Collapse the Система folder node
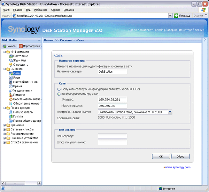The width and height of the screenshot is (209, 192). coord(5,69)
